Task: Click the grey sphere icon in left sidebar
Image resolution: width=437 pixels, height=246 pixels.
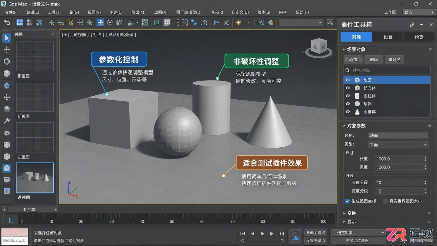Action: [7, 109]
